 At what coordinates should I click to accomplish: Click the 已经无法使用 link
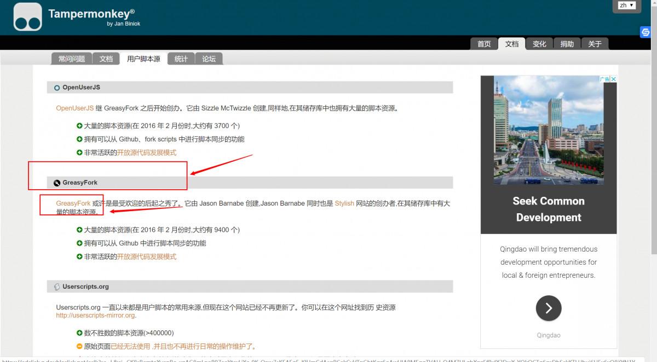click(131, 346)
